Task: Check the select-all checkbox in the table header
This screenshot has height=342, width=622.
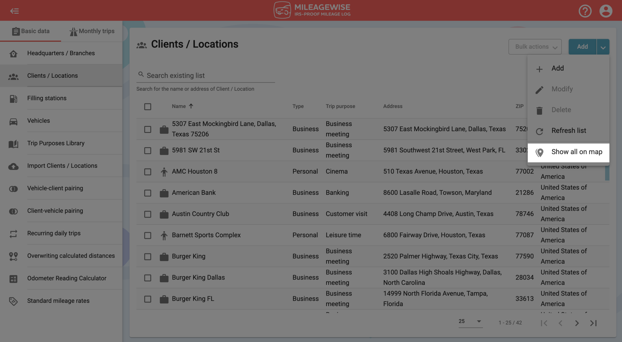Action: (148, 107)
